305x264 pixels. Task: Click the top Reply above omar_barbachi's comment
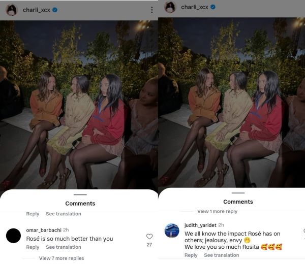[x=33, y=214]
